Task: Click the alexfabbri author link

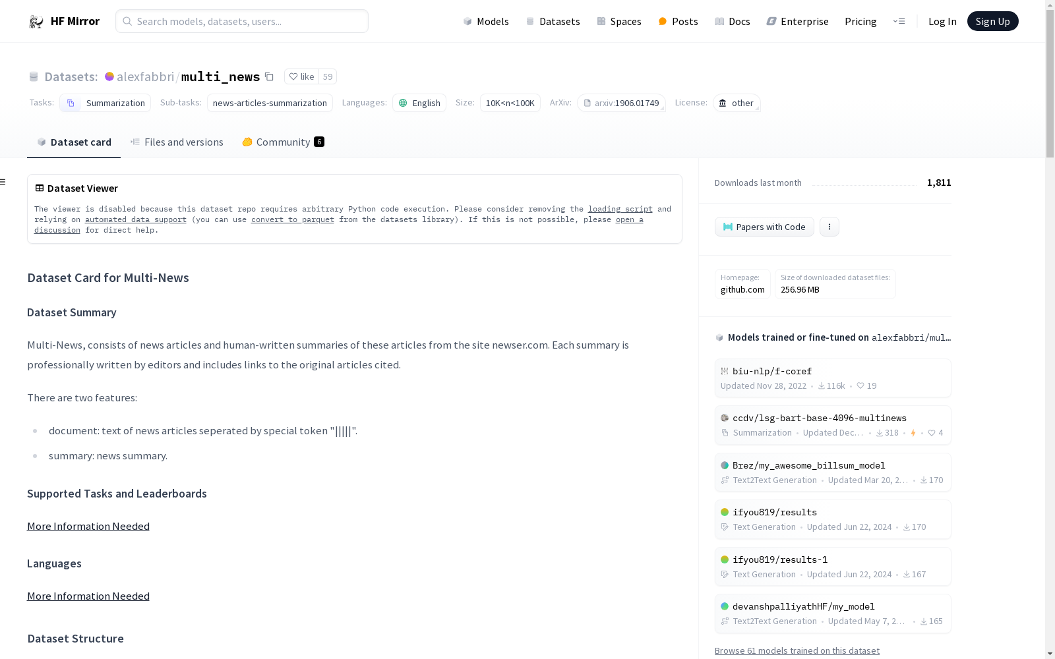Action: [145, 76]
